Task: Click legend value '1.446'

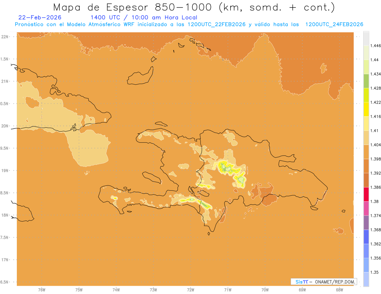Action: [x=375, y=46]
